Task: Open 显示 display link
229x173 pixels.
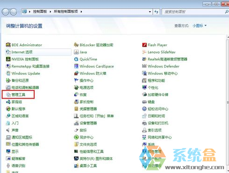Action: pyautogui.click(x=15, y=151)
